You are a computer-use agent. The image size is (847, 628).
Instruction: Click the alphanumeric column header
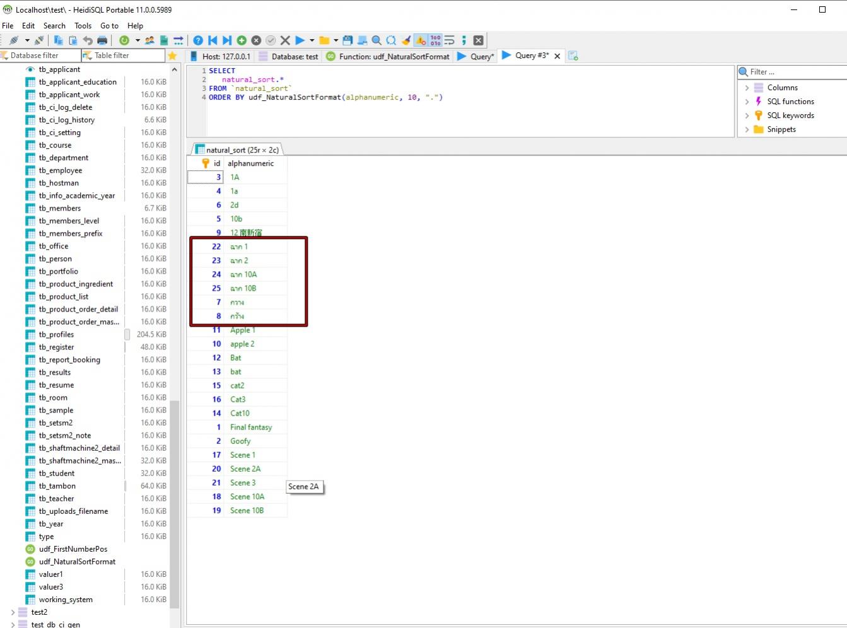pyautogui.click(x=250, y=163)
